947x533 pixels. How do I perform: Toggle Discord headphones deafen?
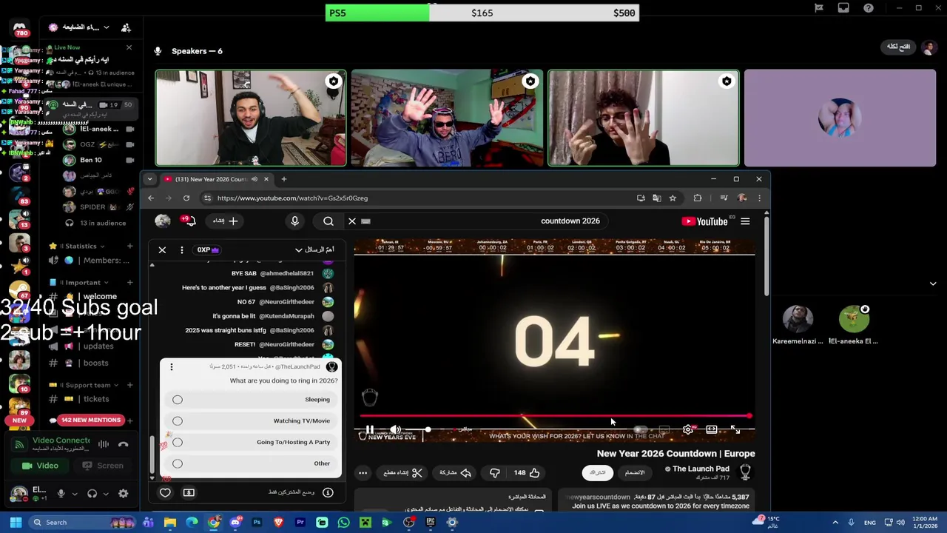tap(92, 493)
